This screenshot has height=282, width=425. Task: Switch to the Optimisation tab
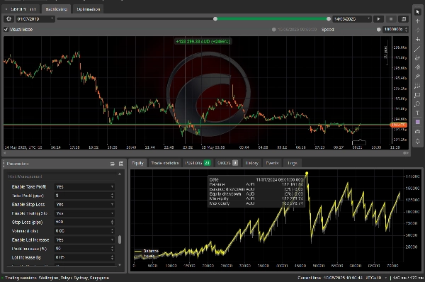point(88,9)
